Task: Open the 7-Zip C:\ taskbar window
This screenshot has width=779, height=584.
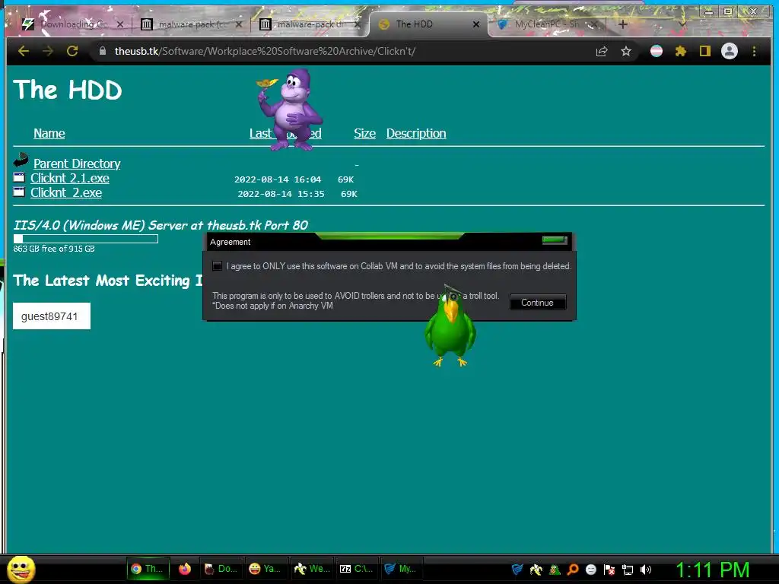Action: 356,569
